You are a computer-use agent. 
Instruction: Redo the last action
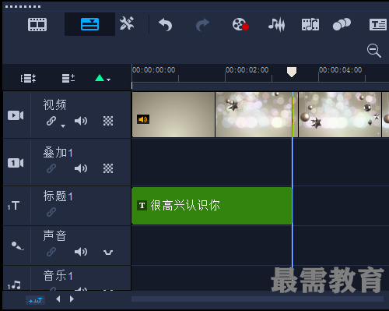202,25
